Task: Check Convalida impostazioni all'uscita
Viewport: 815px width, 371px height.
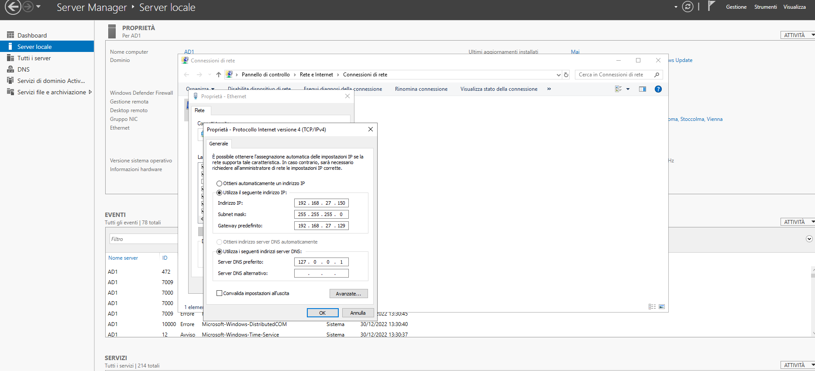Action: [x=220, y=293]
